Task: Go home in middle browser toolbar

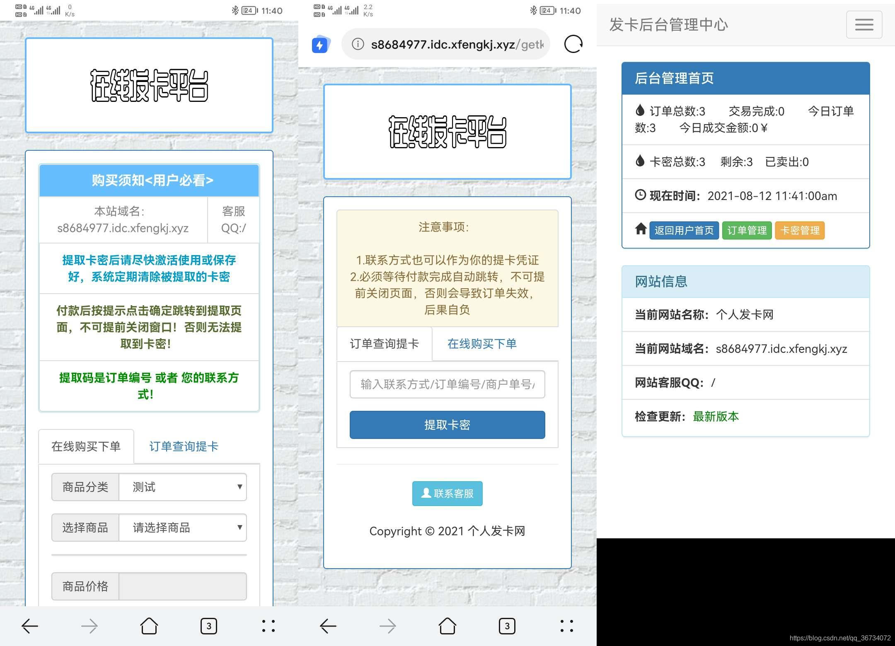Action: point(447,626)
